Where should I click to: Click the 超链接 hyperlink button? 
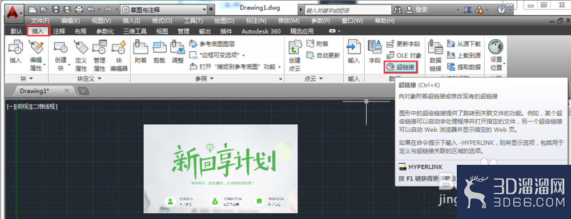(x=401, y=67)
